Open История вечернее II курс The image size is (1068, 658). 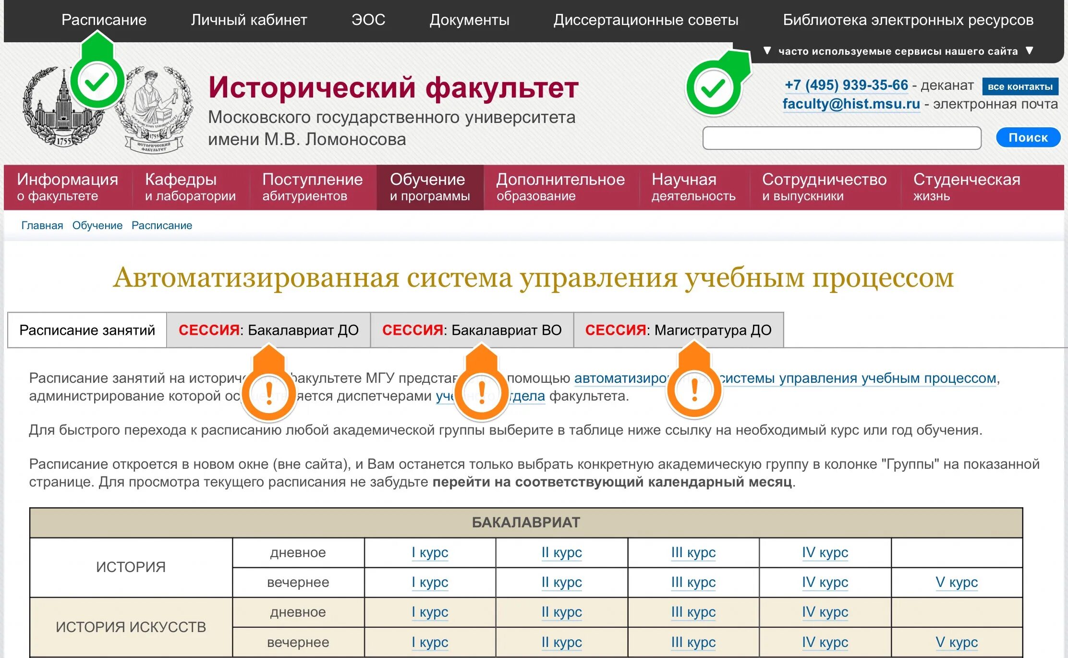(x=561, y=583)
